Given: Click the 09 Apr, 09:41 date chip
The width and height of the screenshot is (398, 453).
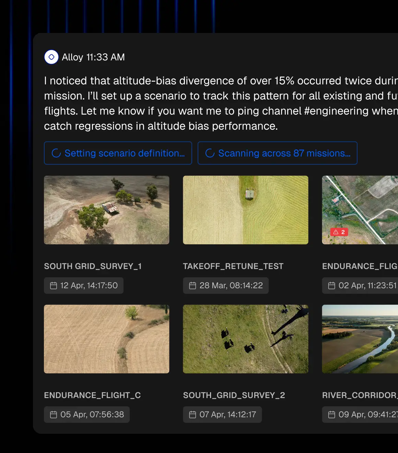Looking at the screenshot, I should [360, 415].
